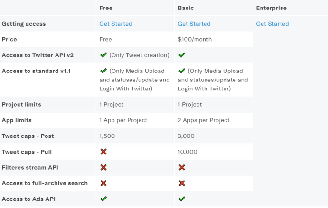Viewport: 328px width, 208px height.
Task: Click green checkmark for Free Twitter API v2
Action: [x=103, y=55]
